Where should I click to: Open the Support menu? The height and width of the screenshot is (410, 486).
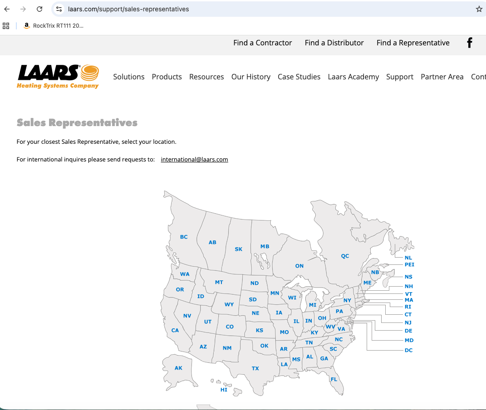(399, 77)
